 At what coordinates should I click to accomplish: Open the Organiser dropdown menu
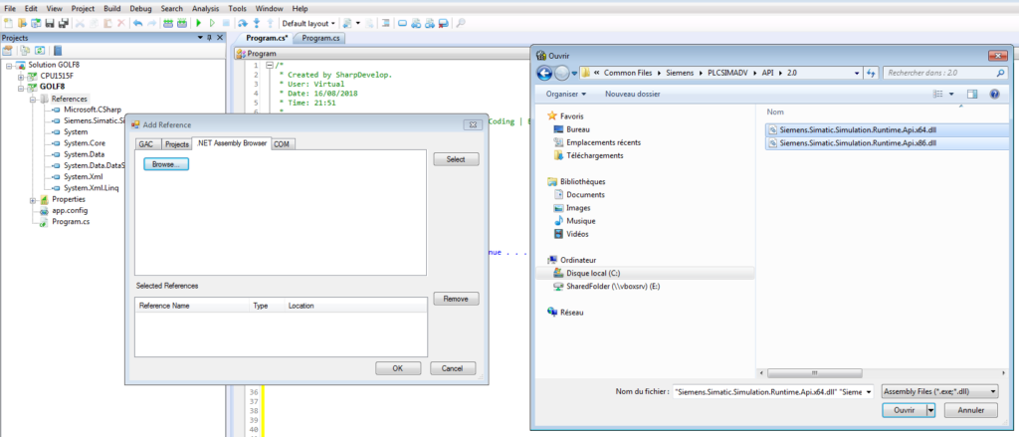pyautogui.click(x=566, y=95)
